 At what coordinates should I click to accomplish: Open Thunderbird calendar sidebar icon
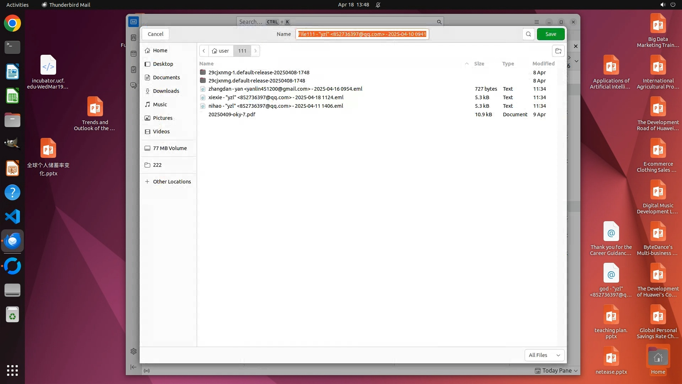coord(134,54)
